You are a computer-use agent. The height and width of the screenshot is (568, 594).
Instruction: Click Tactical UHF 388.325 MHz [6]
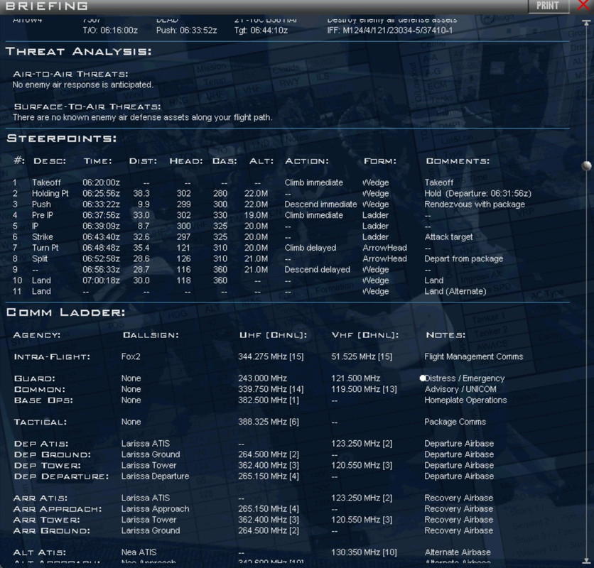point(269,422)
